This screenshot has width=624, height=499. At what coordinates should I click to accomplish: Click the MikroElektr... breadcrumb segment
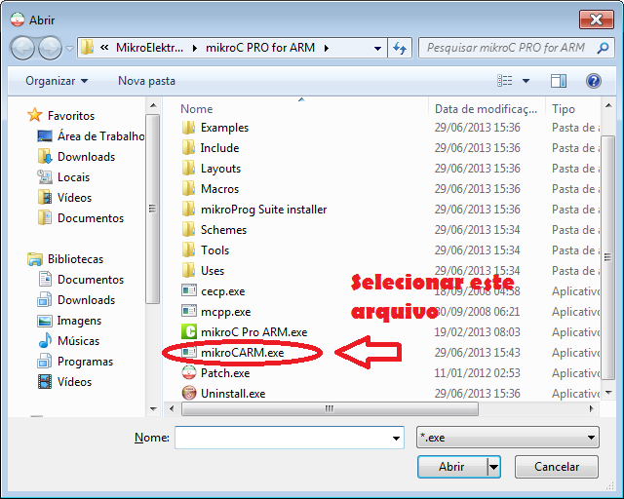[149, 48]
